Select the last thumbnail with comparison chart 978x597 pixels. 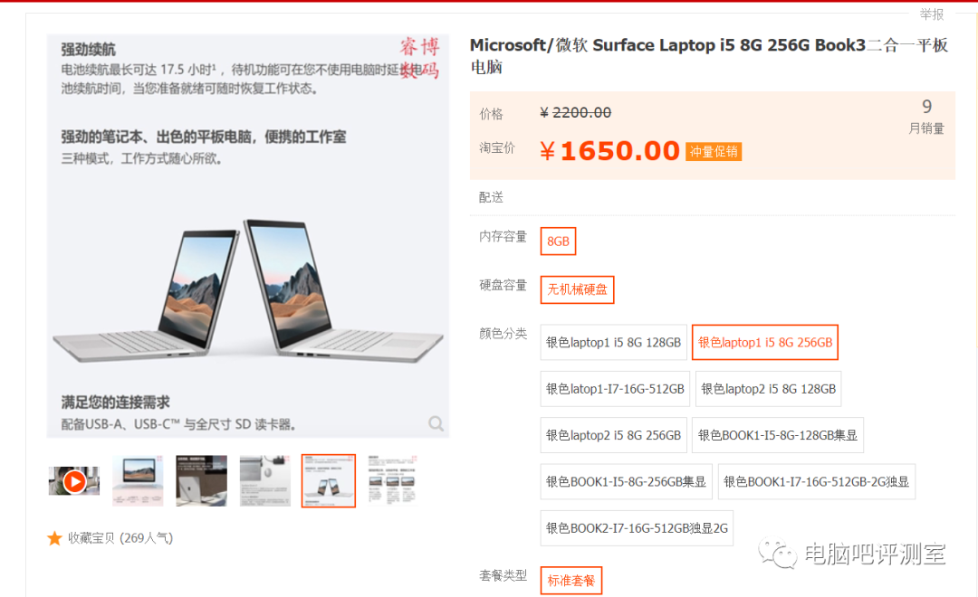click(392, 481)
